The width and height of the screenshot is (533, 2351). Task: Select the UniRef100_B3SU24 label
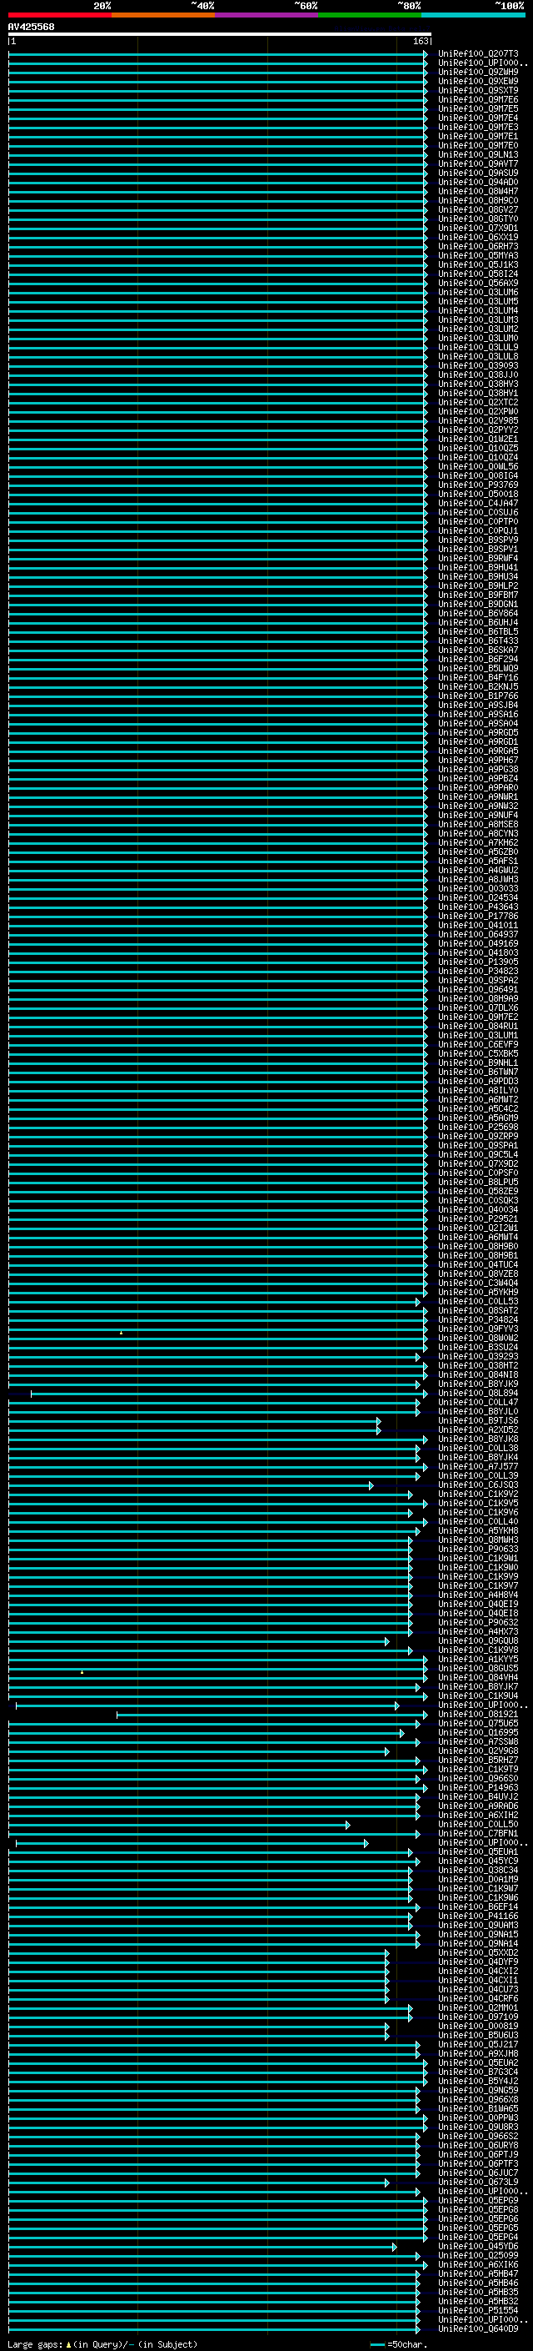pyautogui.click(x=478, y=1347)
